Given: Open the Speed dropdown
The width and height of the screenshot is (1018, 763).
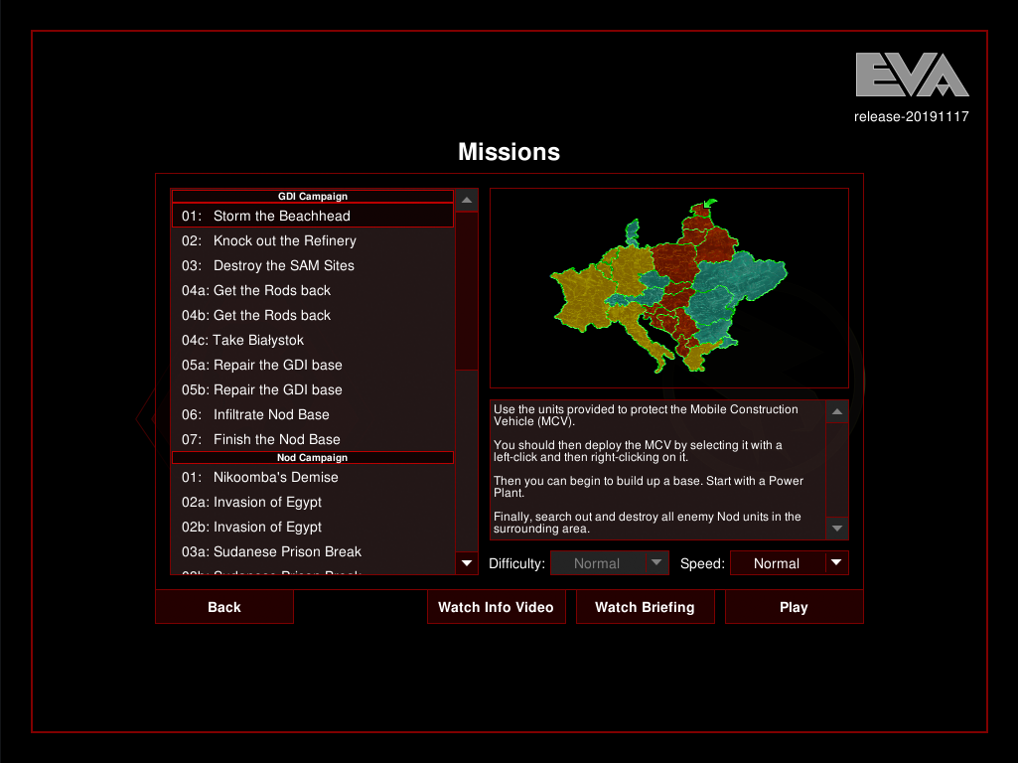Looking at the screenshot, I should pos(789,563).
